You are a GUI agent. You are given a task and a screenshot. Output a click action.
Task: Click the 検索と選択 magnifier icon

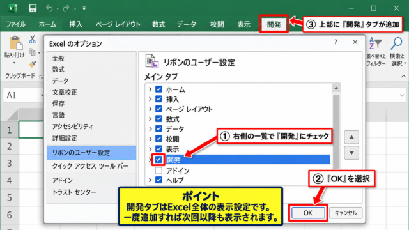[x=396, y=43]
